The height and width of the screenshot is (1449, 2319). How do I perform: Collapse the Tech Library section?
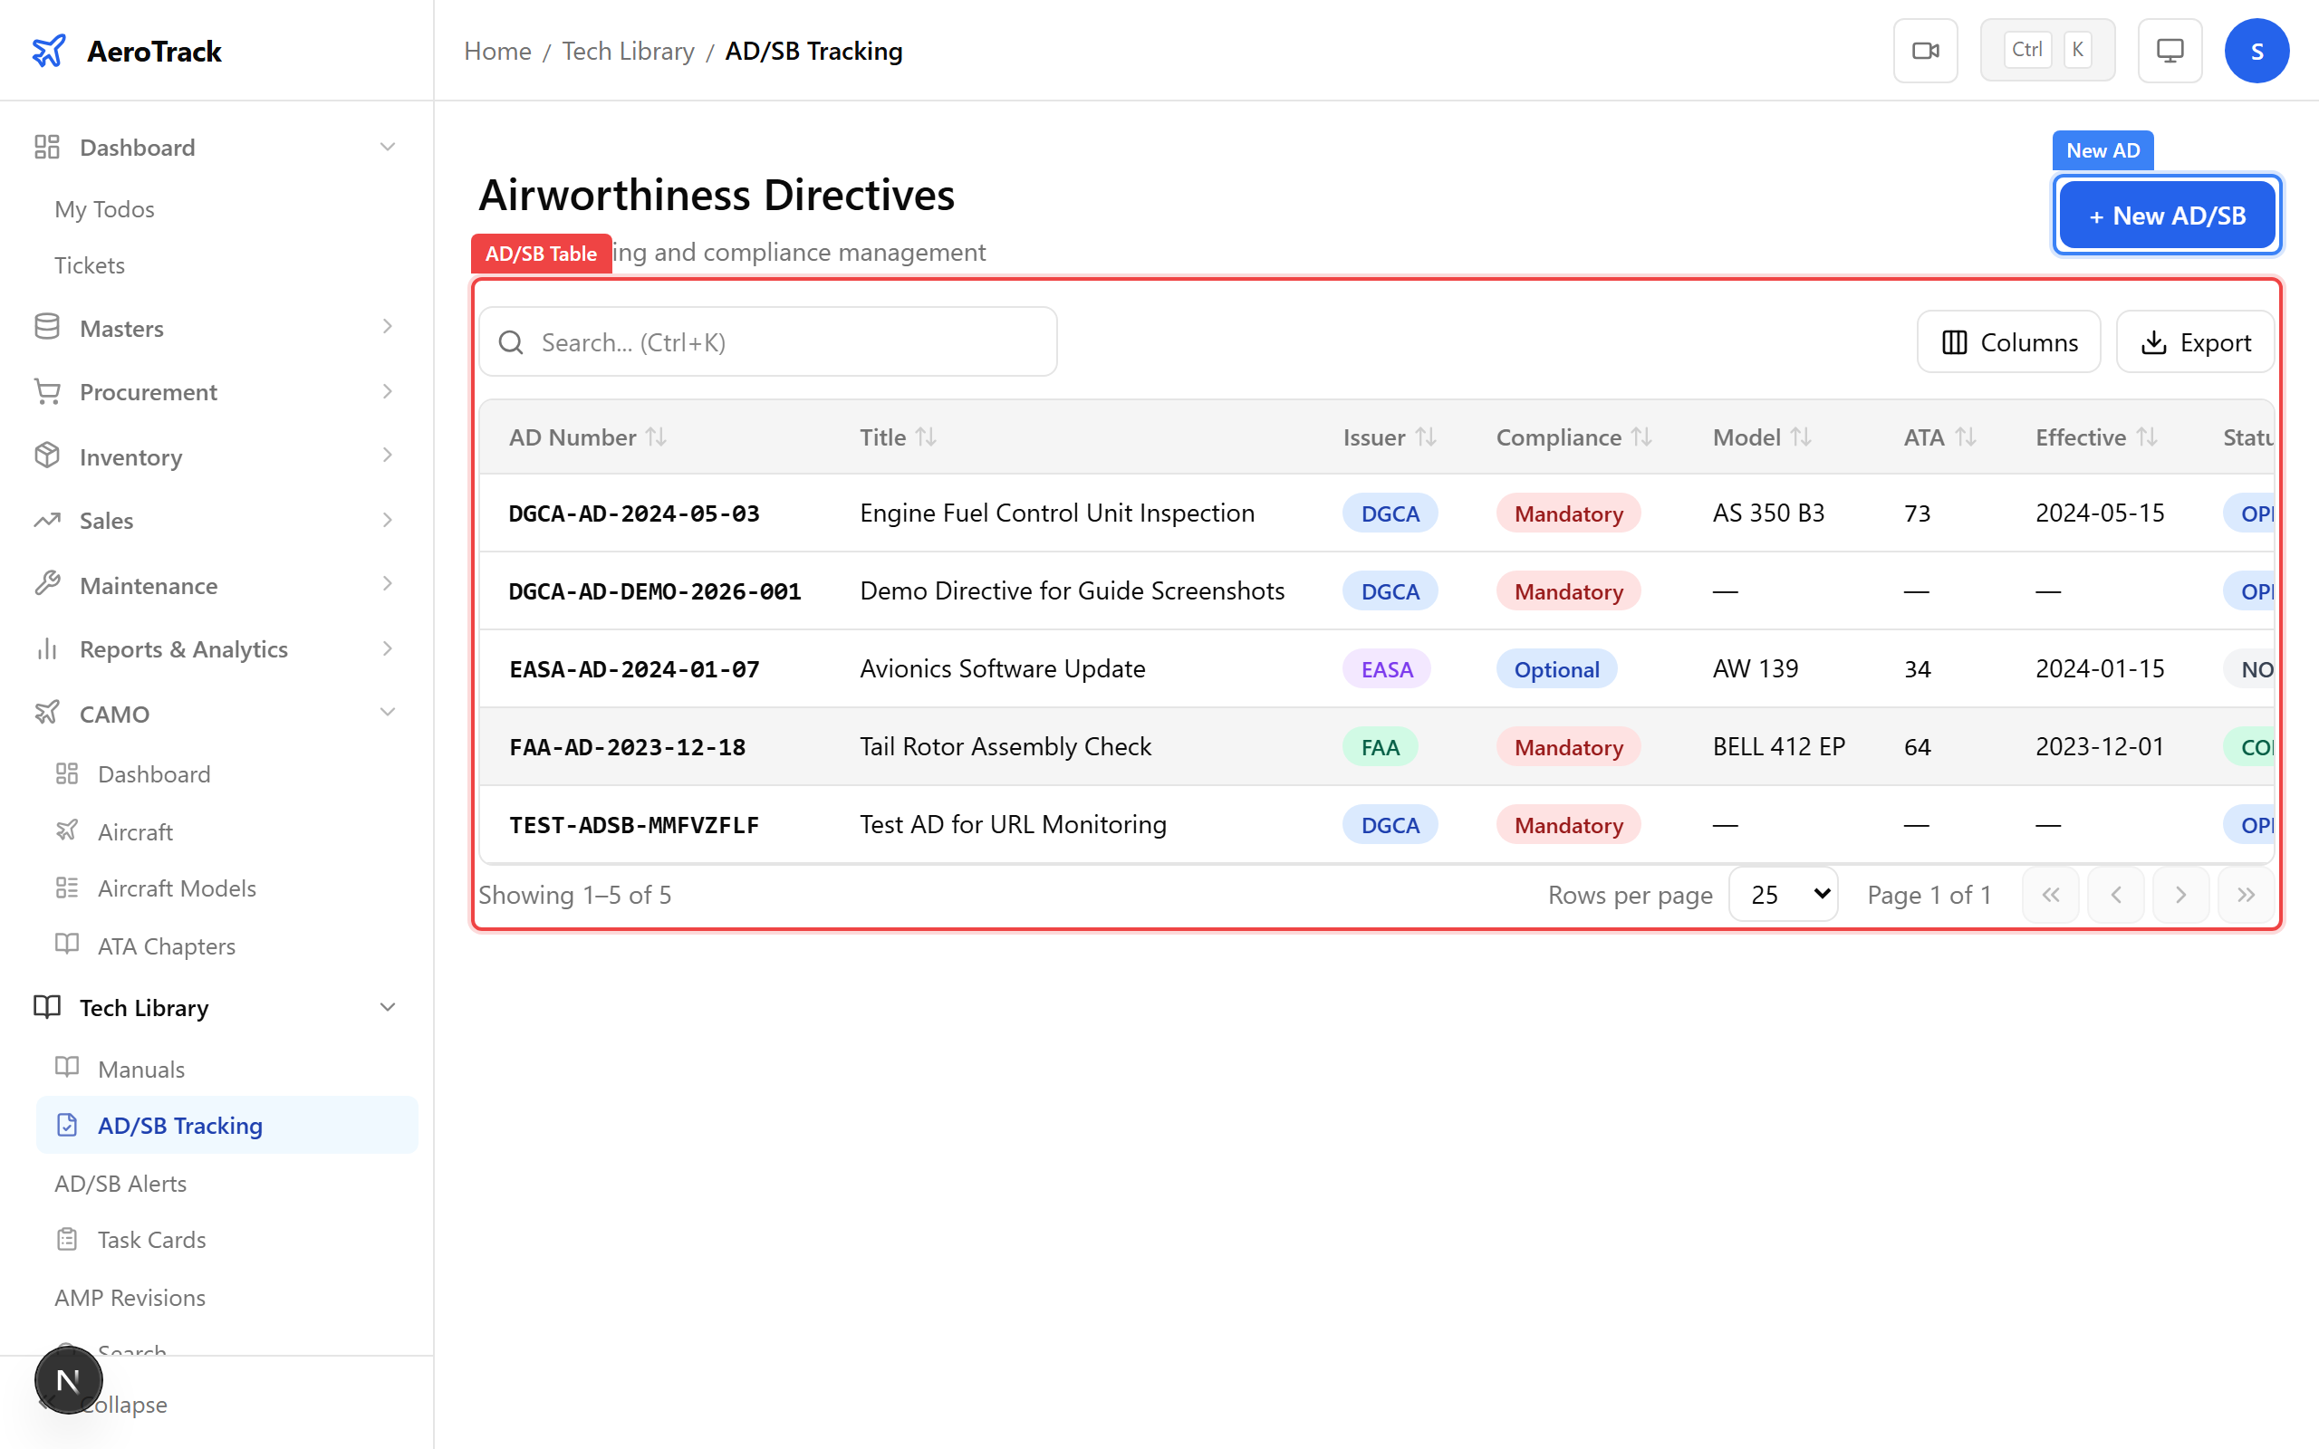pos(387,1007)
